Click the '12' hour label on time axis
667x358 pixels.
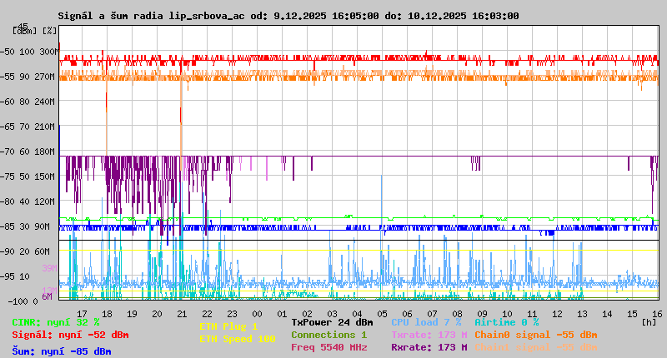[x=557, y=314]
